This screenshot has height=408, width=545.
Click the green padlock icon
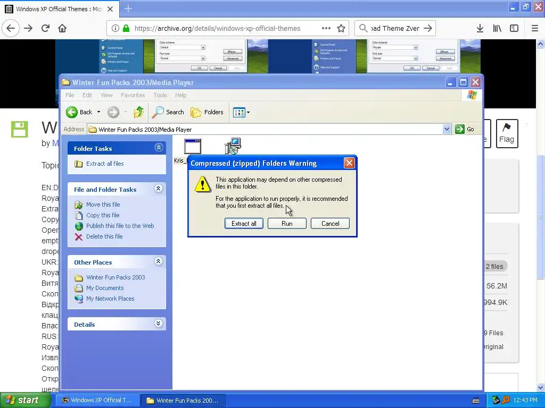click(x=126, y=29)
